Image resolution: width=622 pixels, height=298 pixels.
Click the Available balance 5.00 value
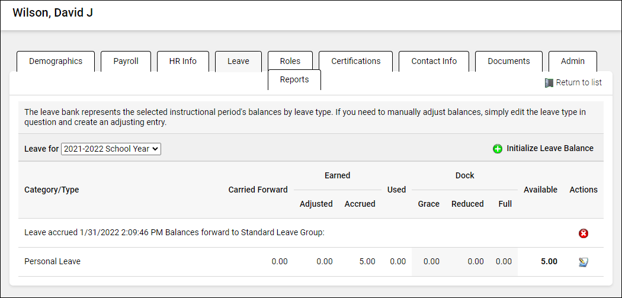pyautogui.click(x=549, y=261)
